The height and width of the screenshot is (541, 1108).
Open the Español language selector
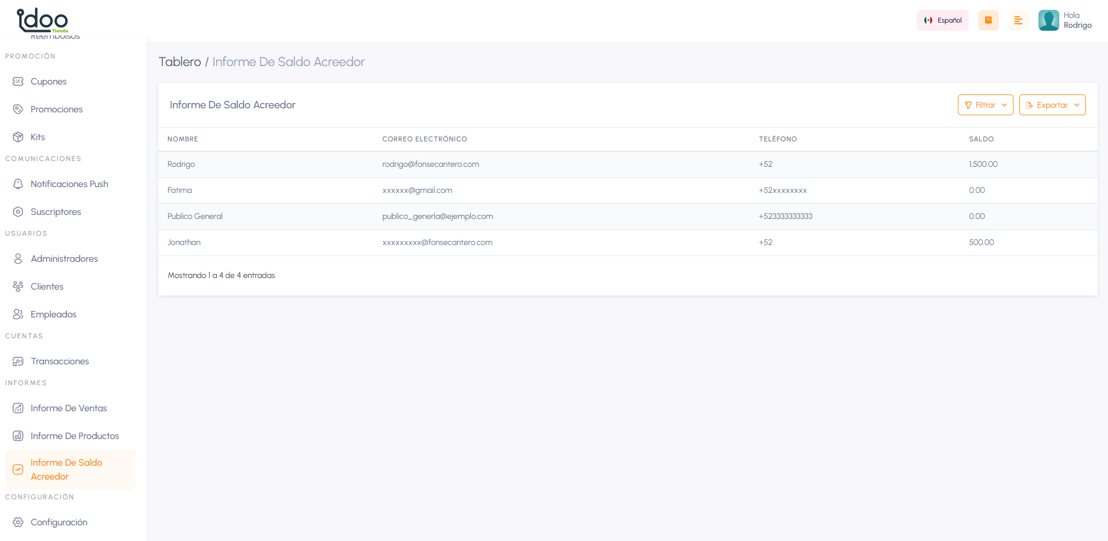[942, 20]
